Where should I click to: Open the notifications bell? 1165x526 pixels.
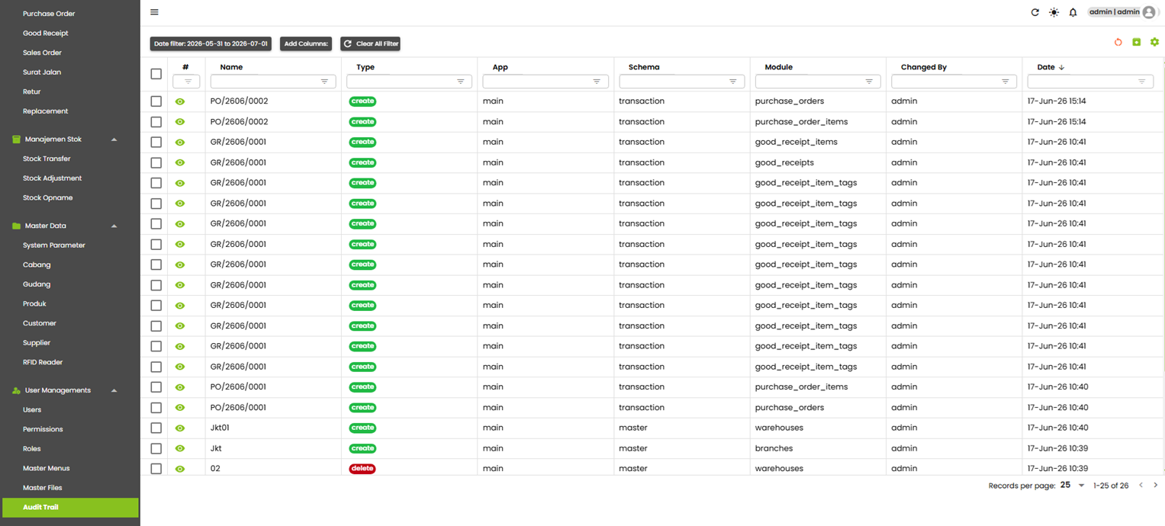pos(1073,12)
